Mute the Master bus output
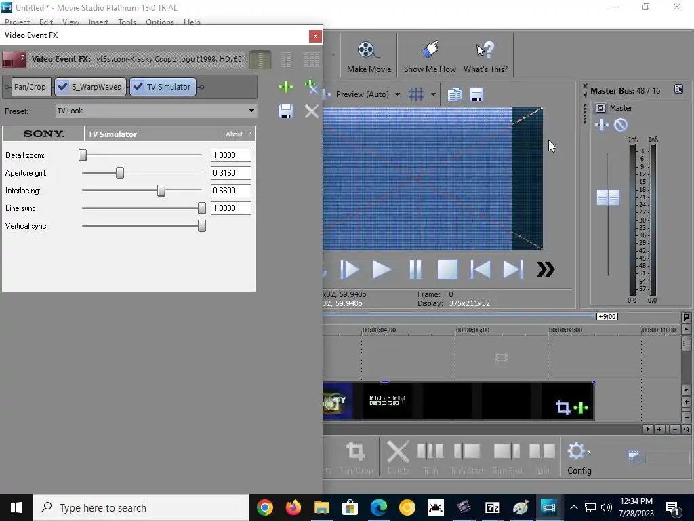 pos(621,125)
